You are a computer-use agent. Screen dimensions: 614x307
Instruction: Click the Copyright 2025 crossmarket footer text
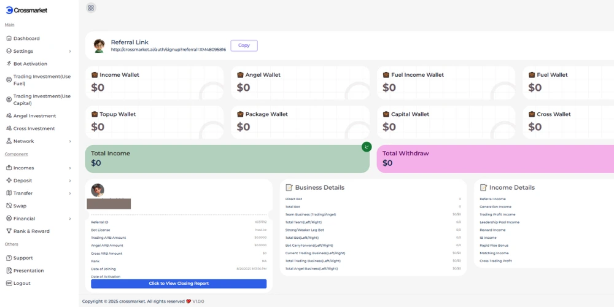tap(133, 301)
